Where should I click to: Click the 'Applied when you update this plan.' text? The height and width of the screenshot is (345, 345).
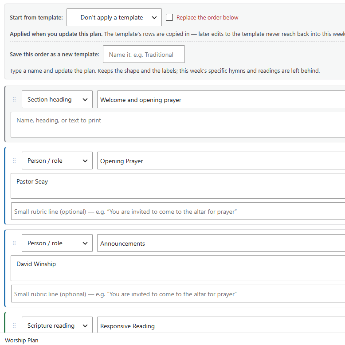pos(56,34)
